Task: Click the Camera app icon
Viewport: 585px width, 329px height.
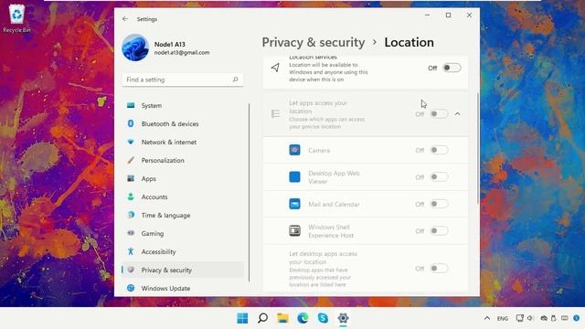Action: tap(294, 150)
